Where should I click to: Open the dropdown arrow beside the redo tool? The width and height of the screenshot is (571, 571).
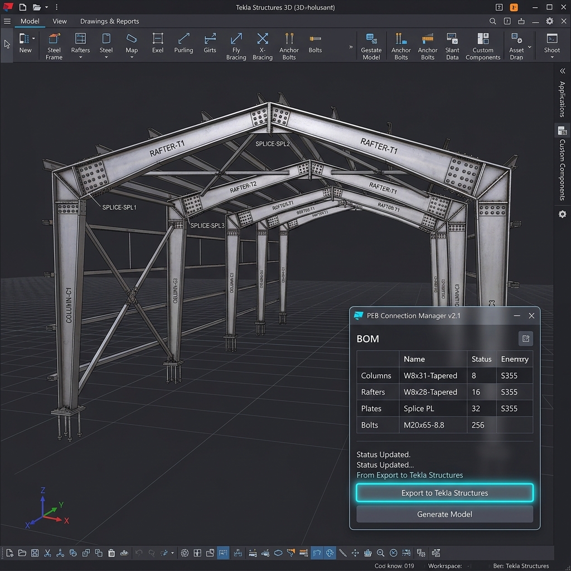coord(172,553)
